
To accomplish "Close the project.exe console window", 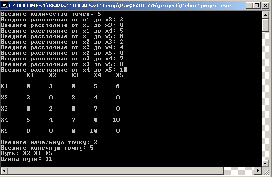I will (x=265, y=6).
